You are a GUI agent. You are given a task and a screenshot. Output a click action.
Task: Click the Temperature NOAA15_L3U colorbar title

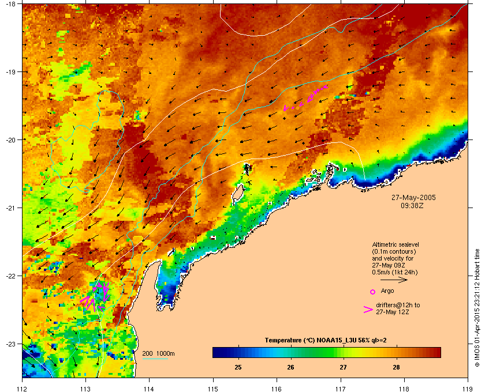(x=326, y=341)
